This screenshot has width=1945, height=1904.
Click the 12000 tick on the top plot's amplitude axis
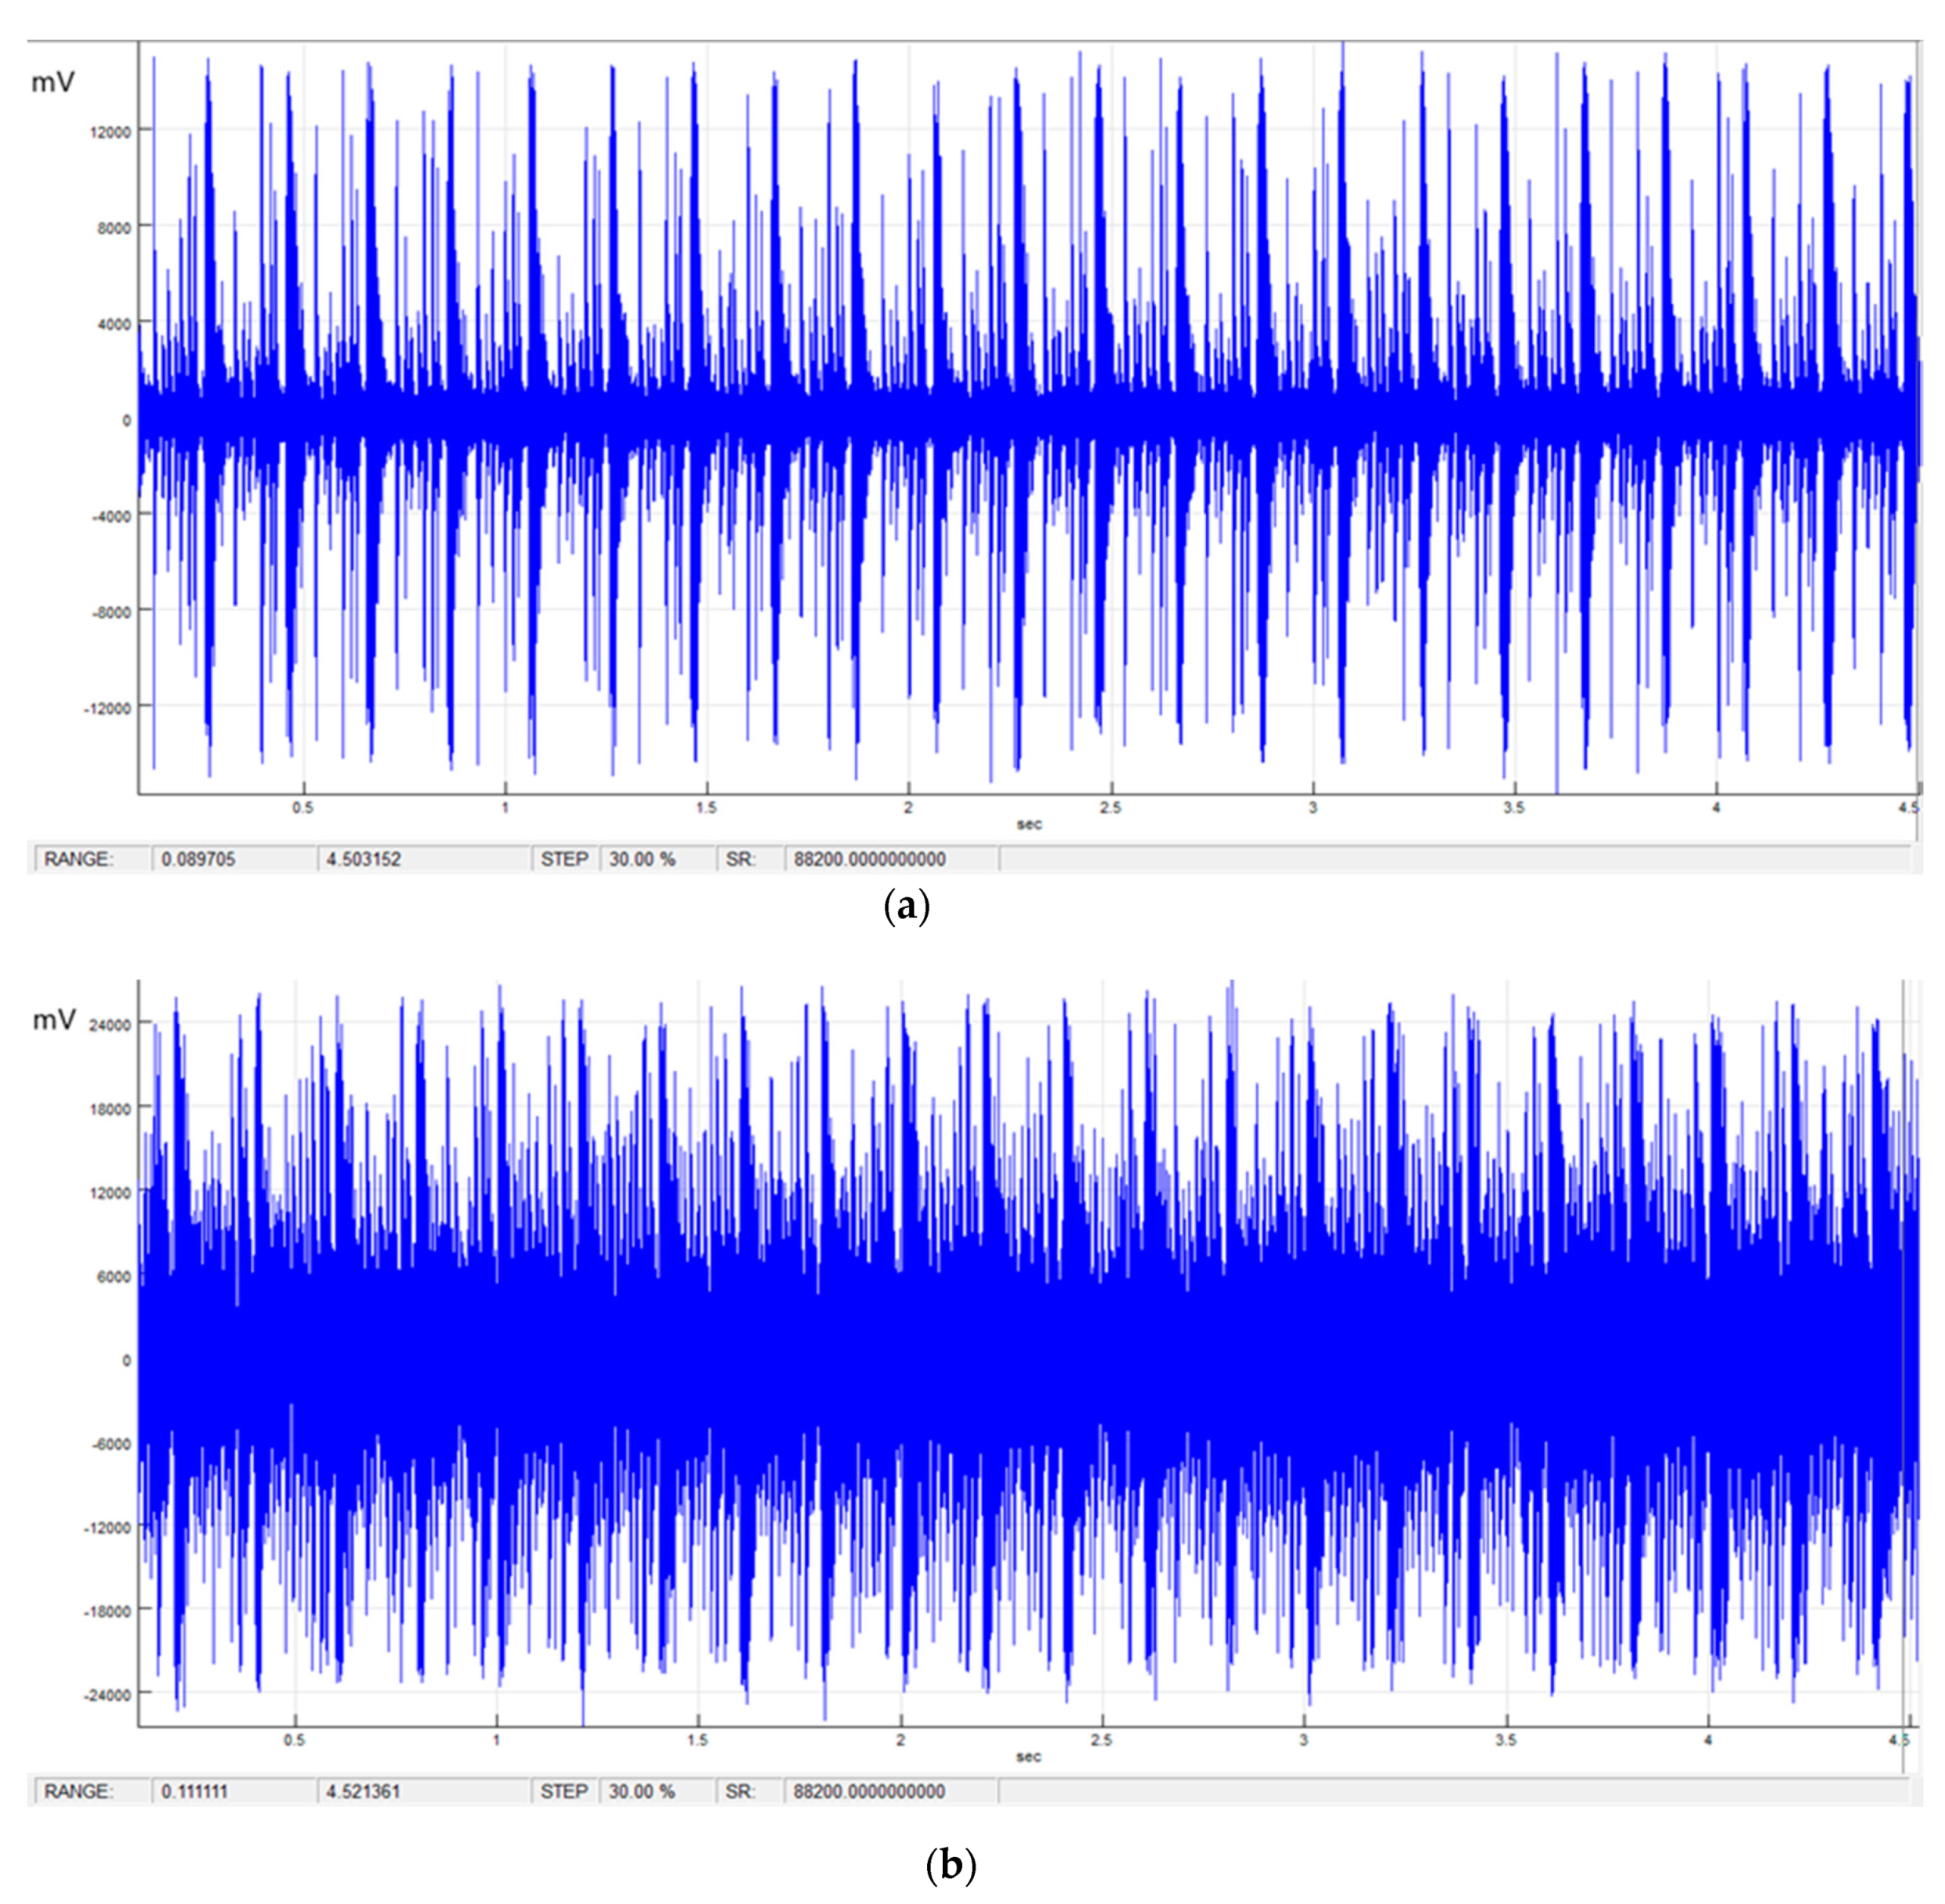click(112, 132)
